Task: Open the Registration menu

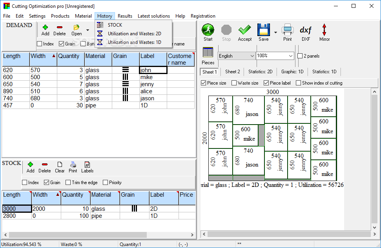Action: click(x=203, y=16)
